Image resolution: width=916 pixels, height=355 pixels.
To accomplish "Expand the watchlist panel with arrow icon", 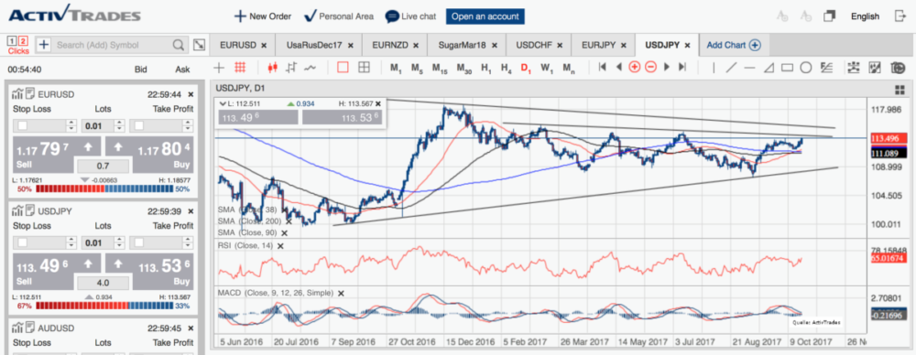I will 199,45.
